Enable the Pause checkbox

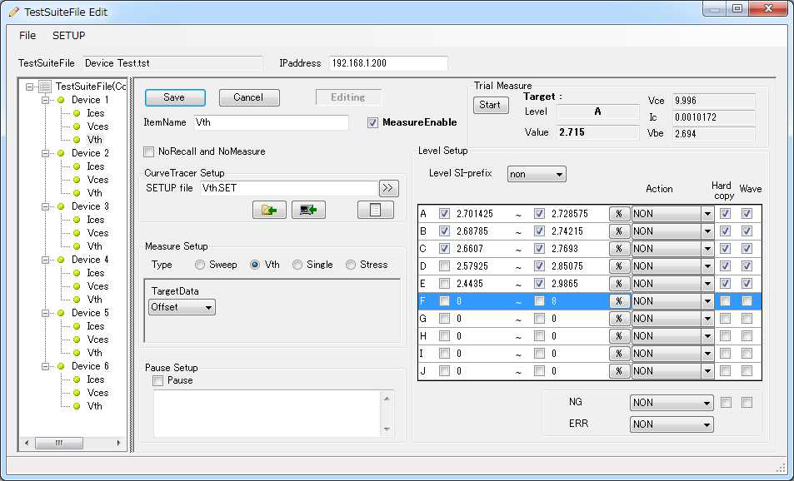click(x=158, y=380)
